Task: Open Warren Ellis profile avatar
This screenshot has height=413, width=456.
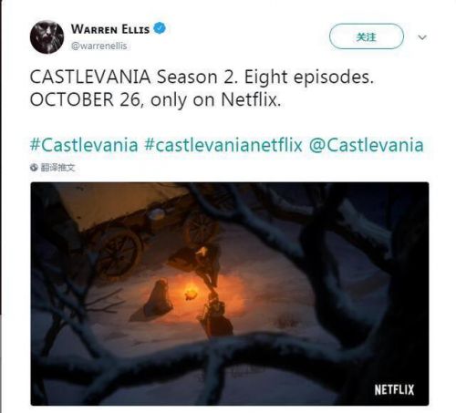Action: click(47, 37)
